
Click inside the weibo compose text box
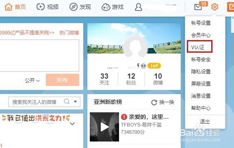tap(39, 56)
